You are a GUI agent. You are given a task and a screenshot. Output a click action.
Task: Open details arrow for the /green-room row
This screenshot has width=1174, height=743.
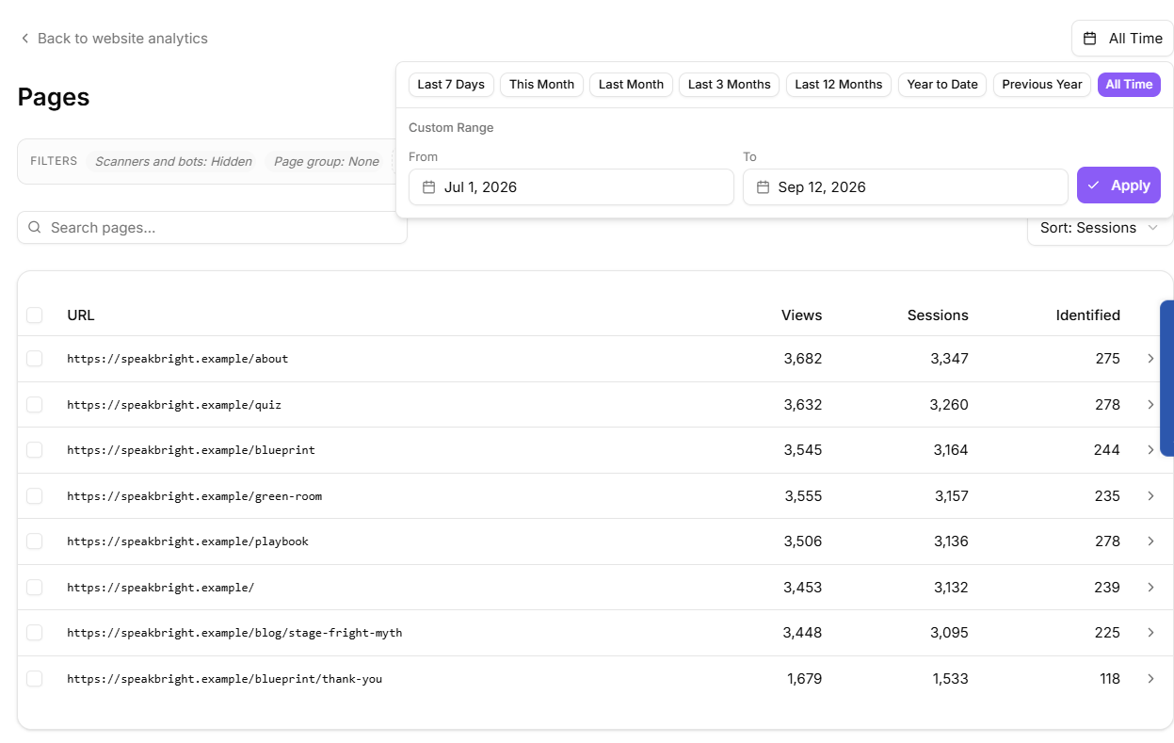[1150, 496]
